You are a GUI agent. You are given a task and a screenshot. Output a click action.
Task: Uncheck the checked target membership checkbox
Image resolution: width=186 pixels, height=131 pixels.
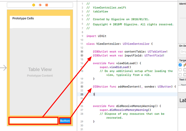pyautogui.click(x=180, y=65)
